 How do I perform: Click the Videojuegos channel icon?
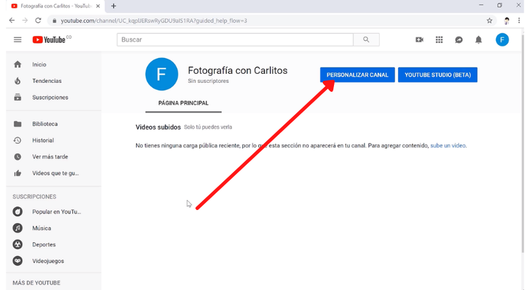point(17,261)
